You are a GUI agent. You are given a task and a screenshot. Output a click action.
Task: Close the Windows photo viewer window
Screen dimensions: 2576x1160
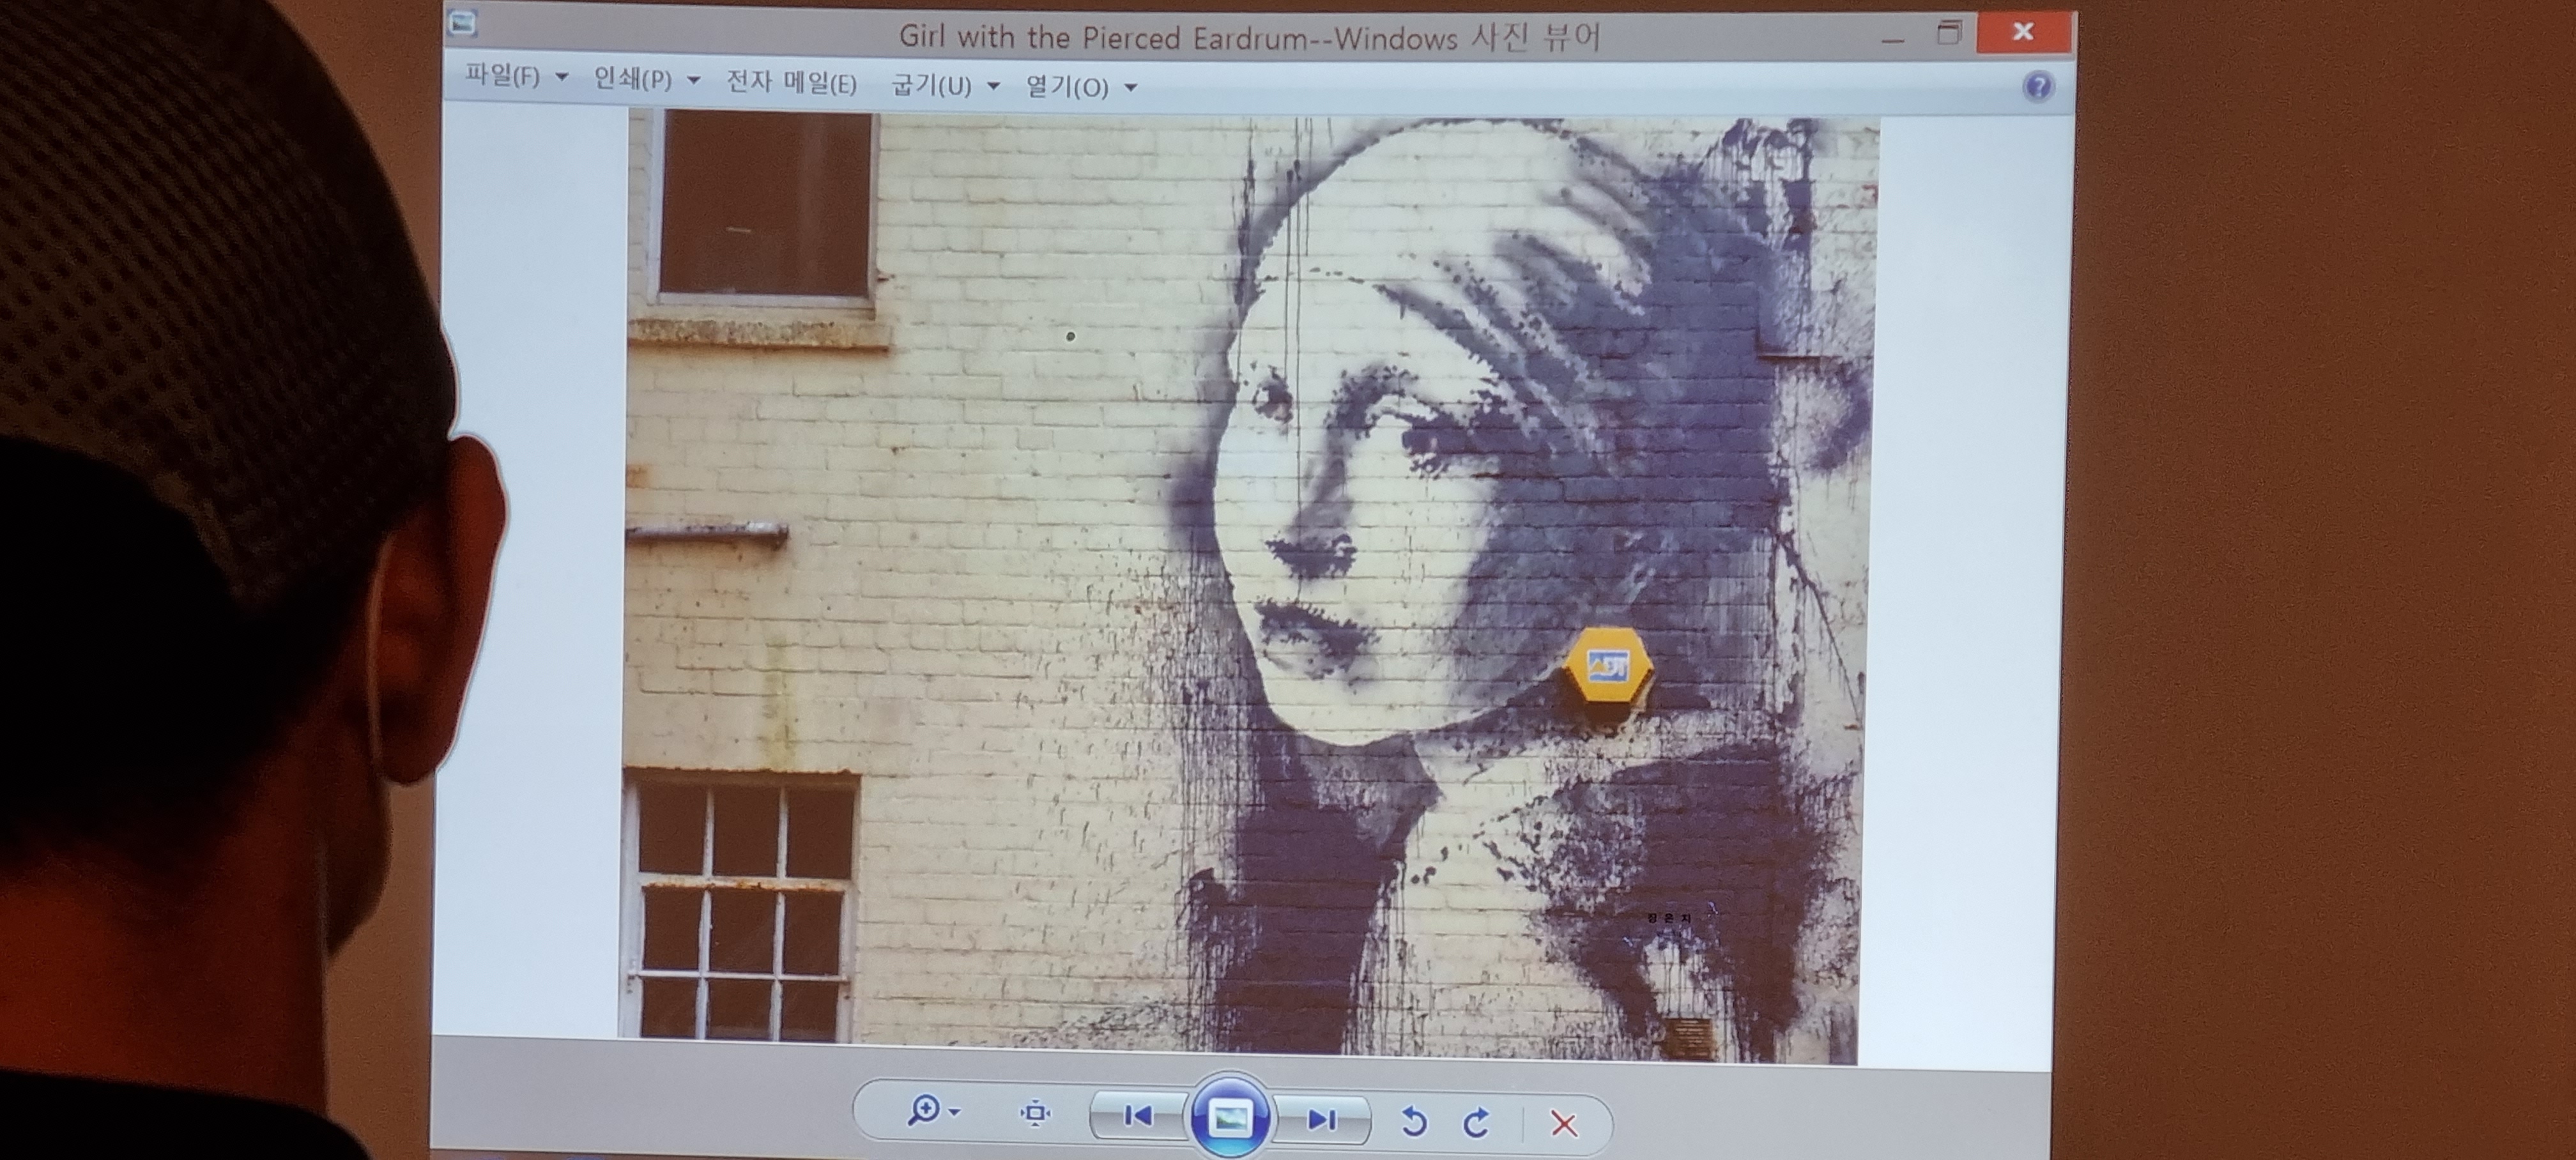tap(2023, 32)
